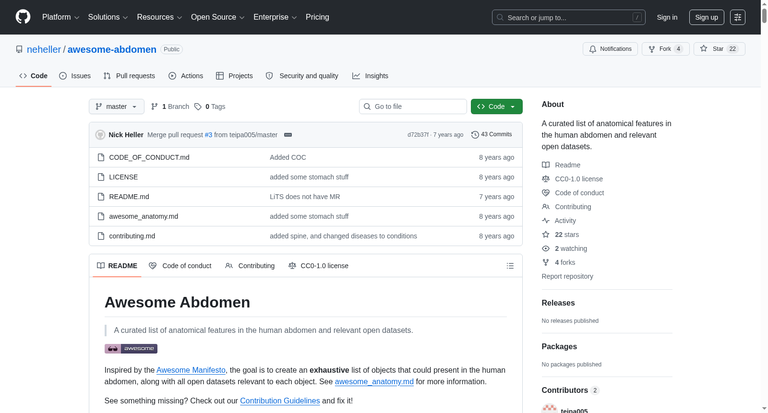Click the commit hash d72b37f
Viewport: 768px width, 413px height.
pyautogui.click(x=418, y=135)
